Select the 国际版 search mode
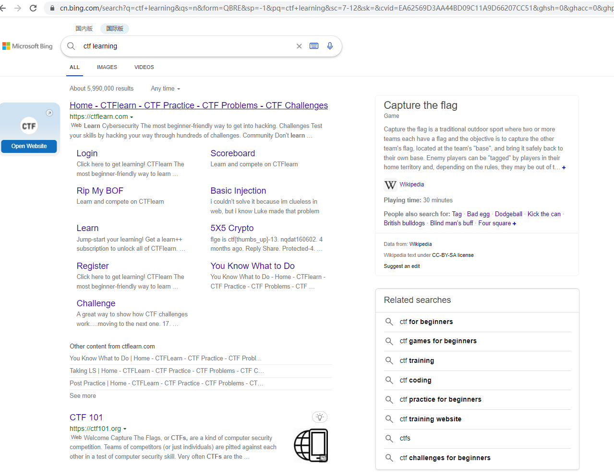The width and height of the screenshot is (614, 475). 115,29
